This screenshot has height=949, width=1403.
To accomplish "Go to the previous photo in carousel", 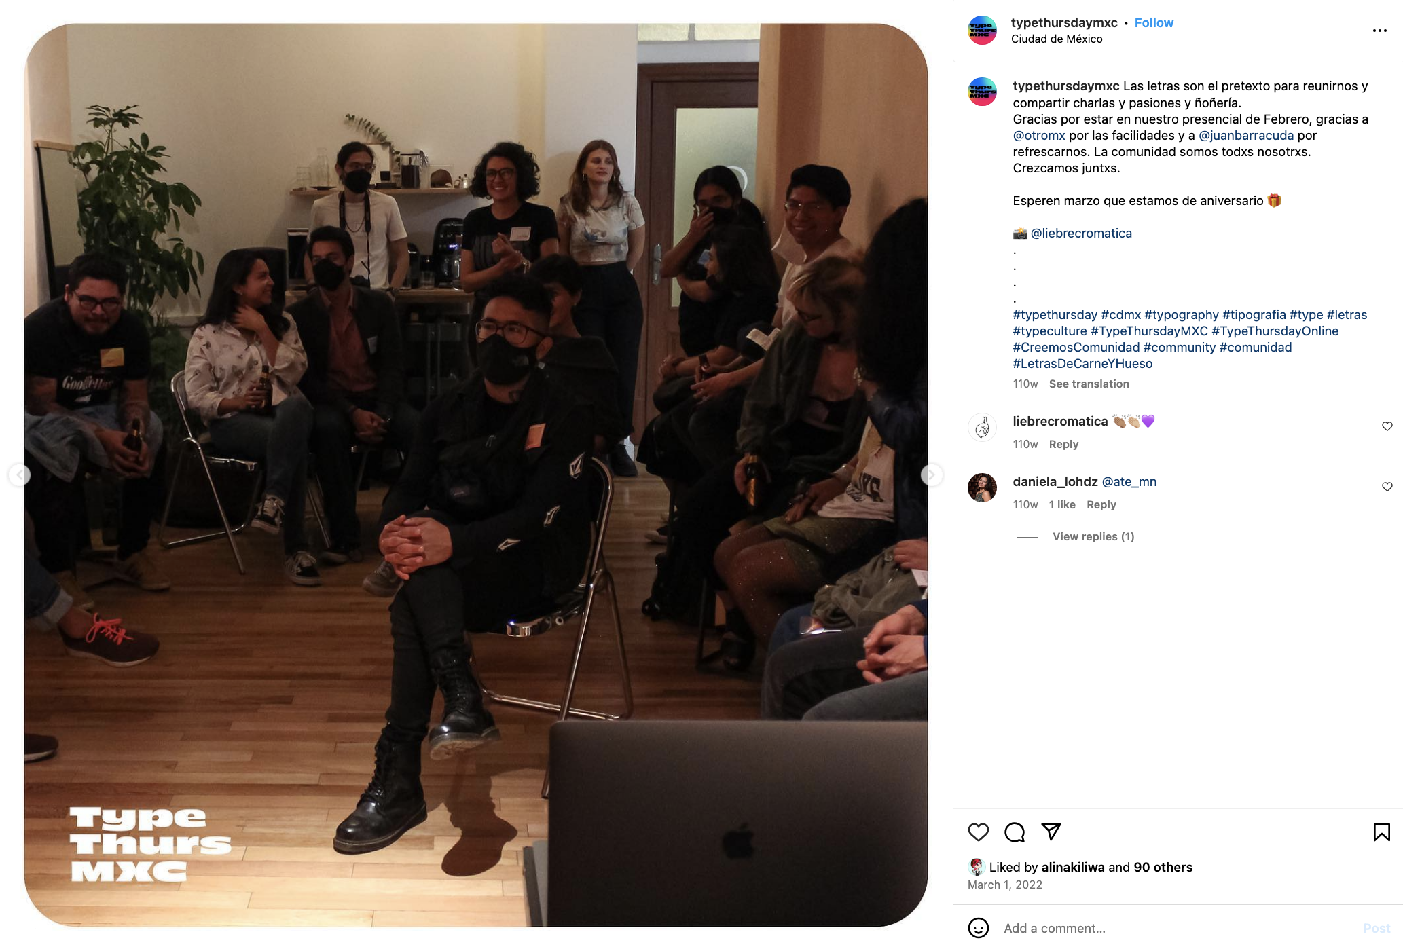I will pos(20,475).
